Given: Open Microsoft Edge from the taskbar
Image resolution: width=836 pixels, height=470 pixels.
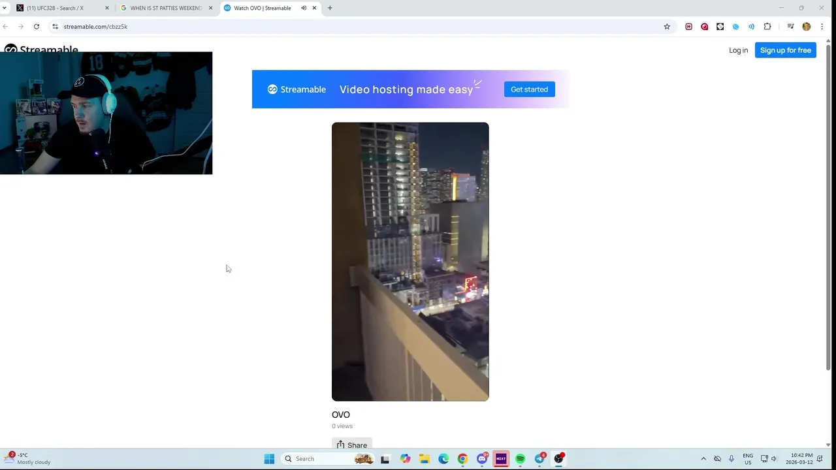Looking at the screenshot, I should [443, 459].
